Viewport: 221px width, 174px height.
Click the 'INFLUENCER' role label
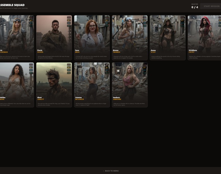(80, 99)
